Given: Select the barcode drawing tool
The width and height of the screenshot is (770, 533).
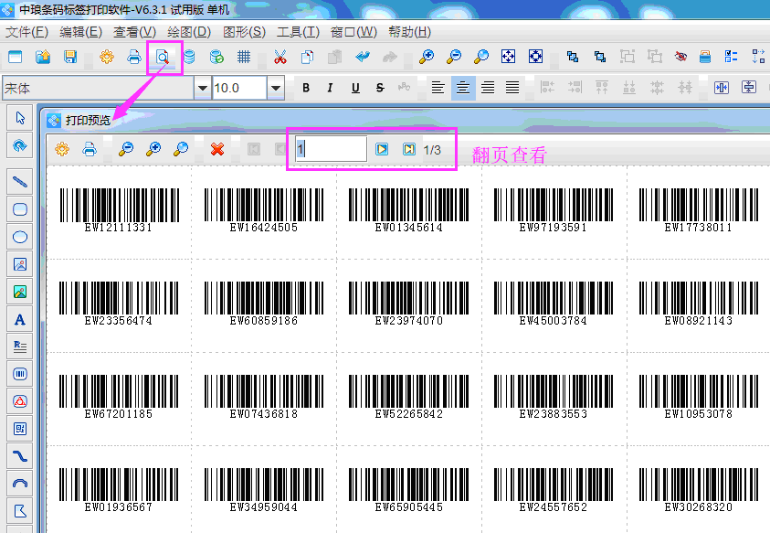Looking at the screenshot, I should [x=20, y=374].
